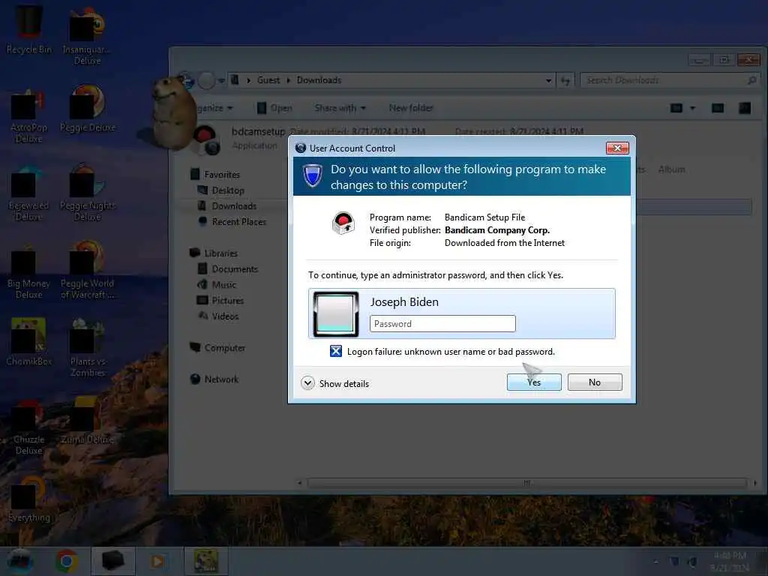
Task: Open Google Chrome from the taskbar
Action: click(67, 561)
